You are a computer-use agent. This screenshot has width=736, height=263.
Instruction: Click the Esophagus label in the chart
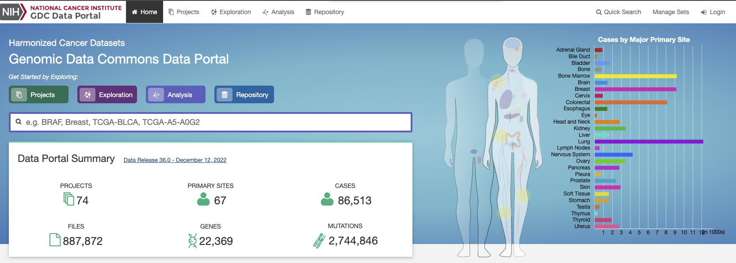576,109
